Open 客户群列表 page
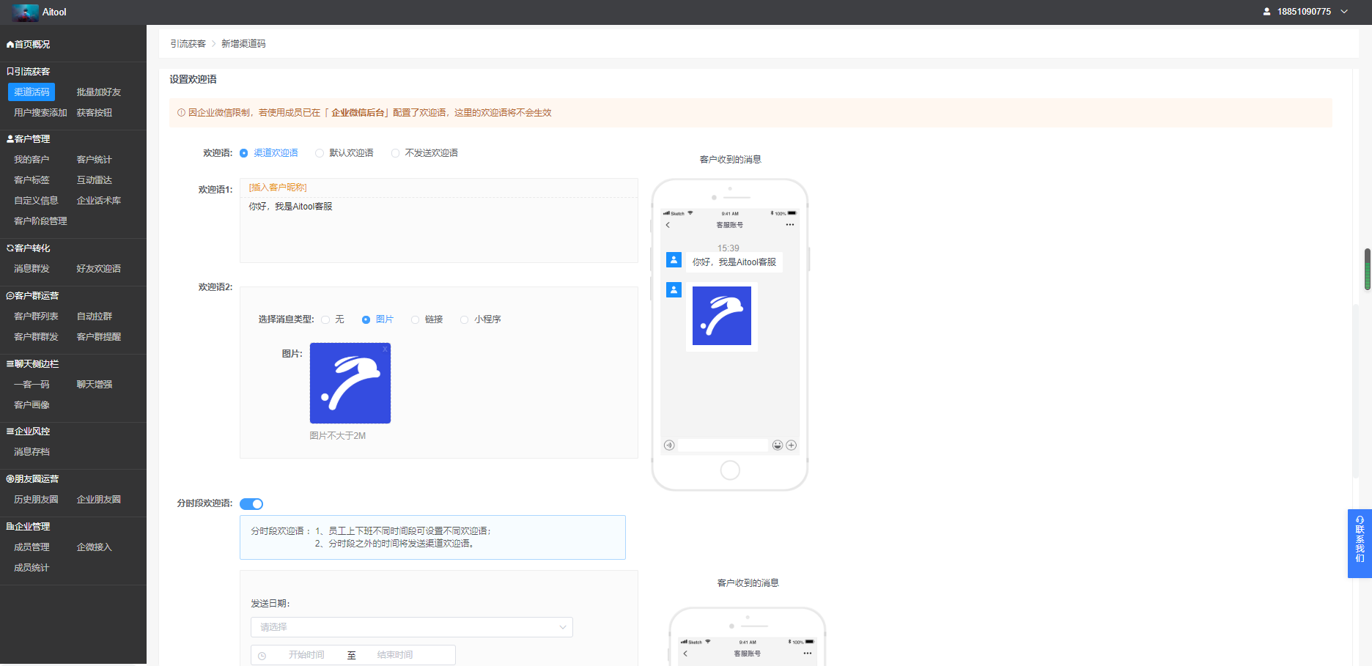1372x666 pixels. click(36, 317)
